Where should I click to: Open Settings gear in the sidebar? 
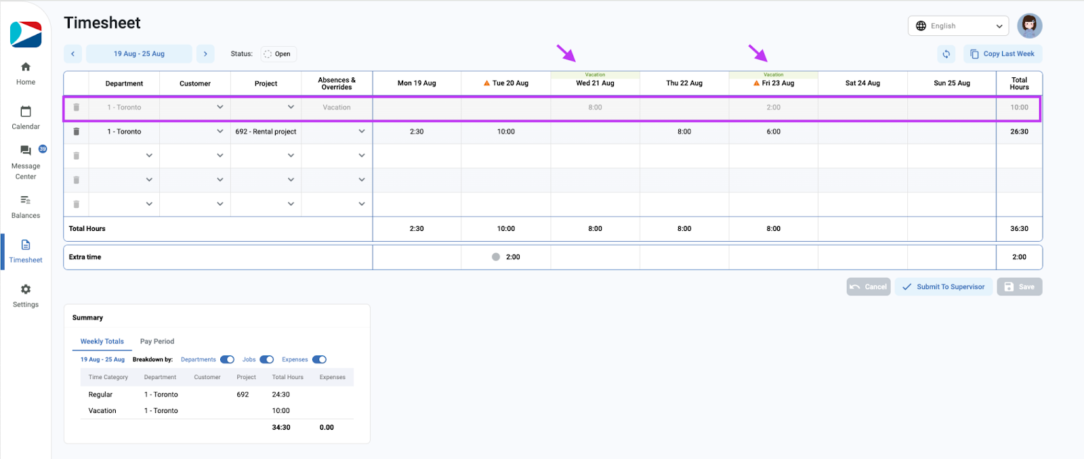point(26,296)
